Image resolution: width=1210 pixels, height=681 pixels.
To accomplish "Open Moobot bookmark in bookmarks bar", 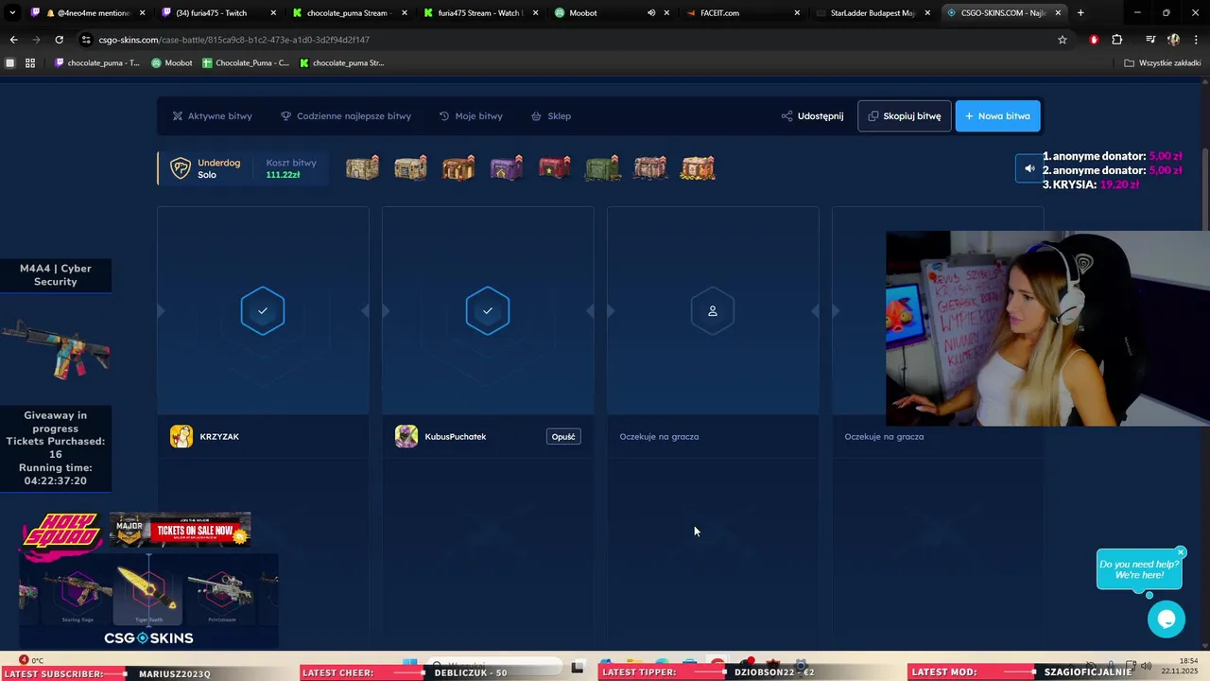I will 172,62.
